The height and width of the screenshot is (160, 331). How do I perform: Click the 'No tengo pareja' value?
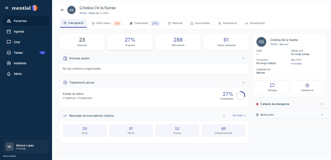[300, 54]
